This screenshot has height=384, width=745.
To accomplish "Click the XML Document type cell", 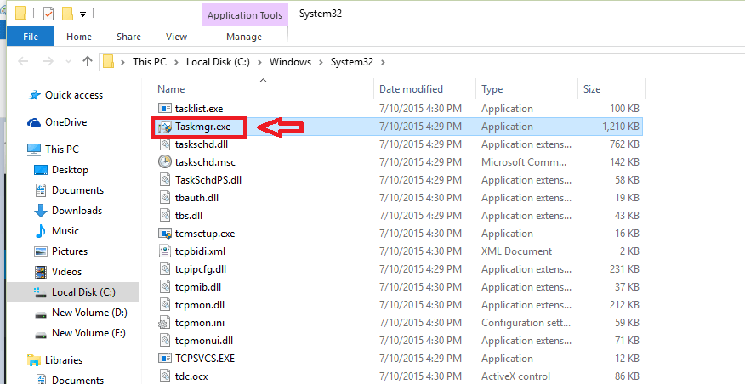I will 517,251.
